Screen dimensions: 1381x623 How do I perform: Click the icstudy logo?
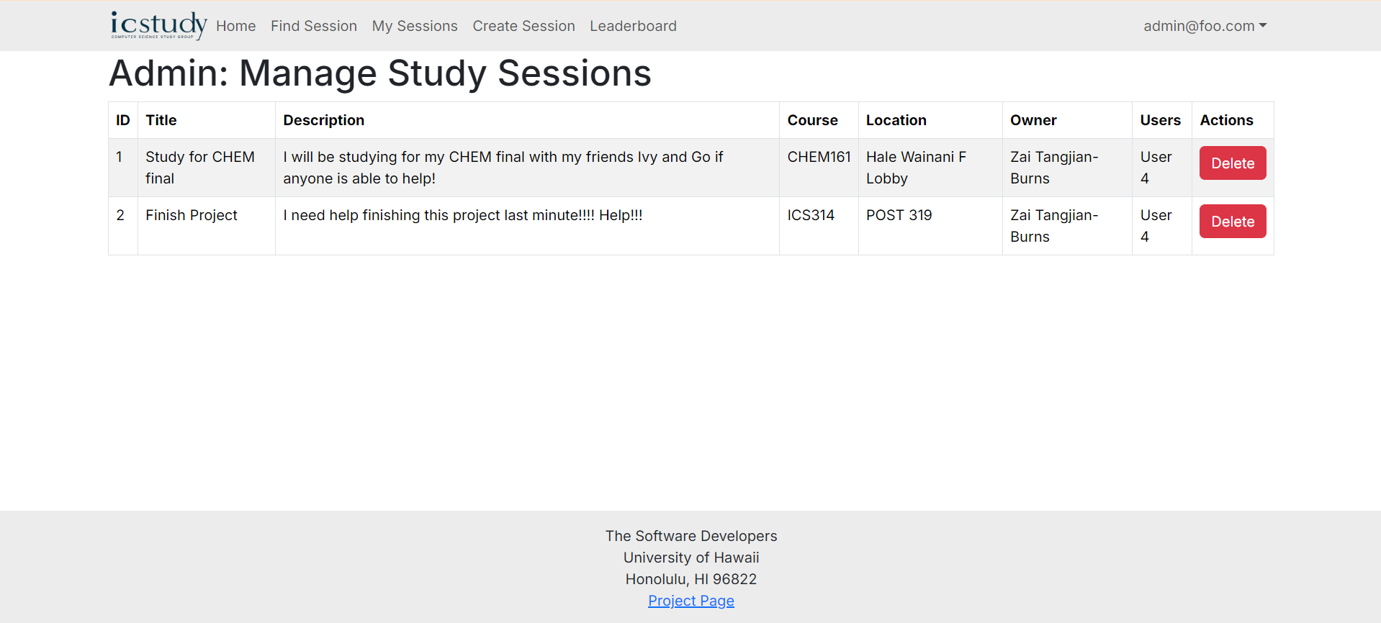pos(158,25)
